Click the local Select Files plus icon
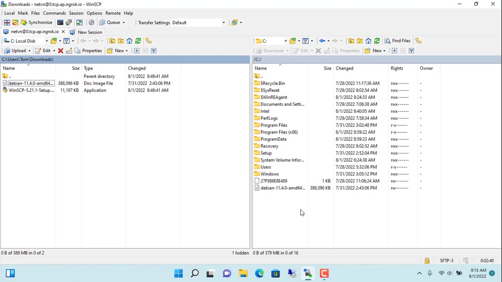Screen dimensions: 502x282 [x=136, y=51]
